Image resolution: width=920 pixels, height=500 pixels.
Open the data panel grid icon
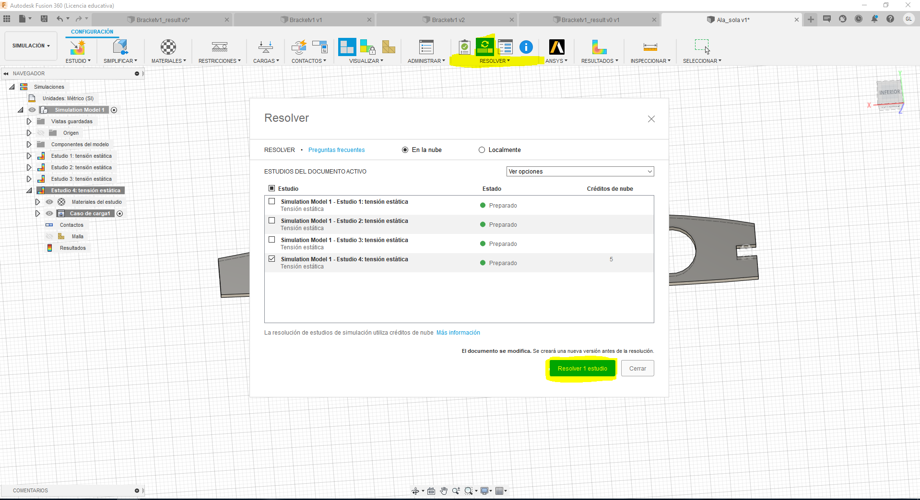pyautogui.click(x=7, y=19)
